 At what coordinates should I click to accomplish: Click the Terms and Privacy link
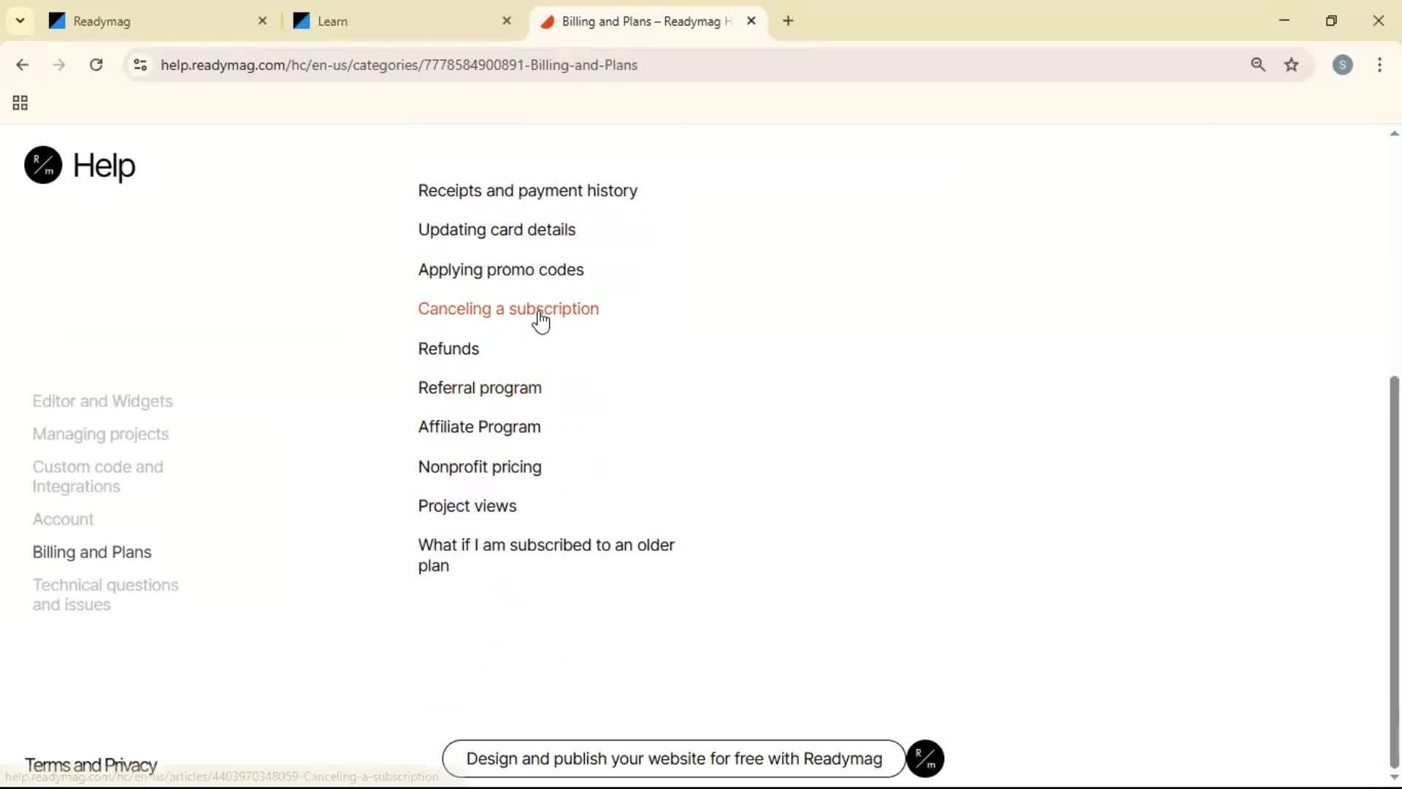pos(90,764)
